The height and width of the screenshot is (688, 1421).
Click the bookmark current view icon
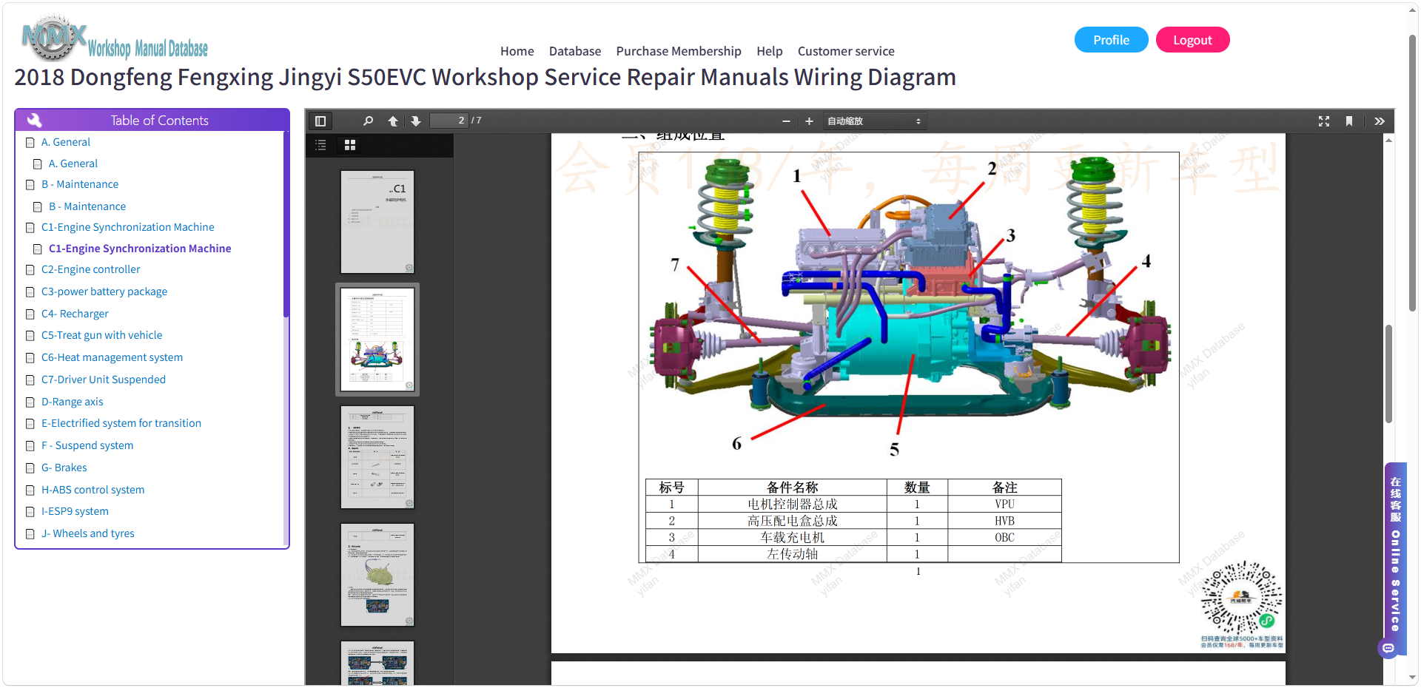click(1349, 121)
